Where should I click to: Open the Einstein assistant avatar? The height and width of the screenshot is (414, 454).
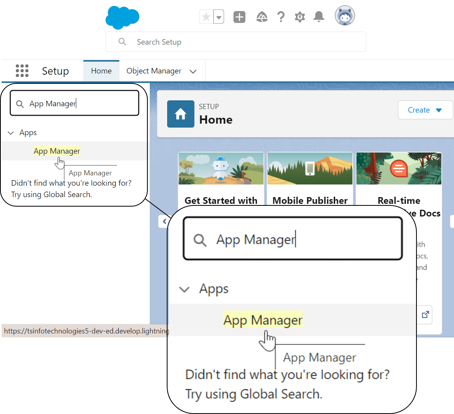point(344,16)
